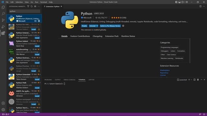
Task: Kill terminal with trash icon
Action: 198,80
